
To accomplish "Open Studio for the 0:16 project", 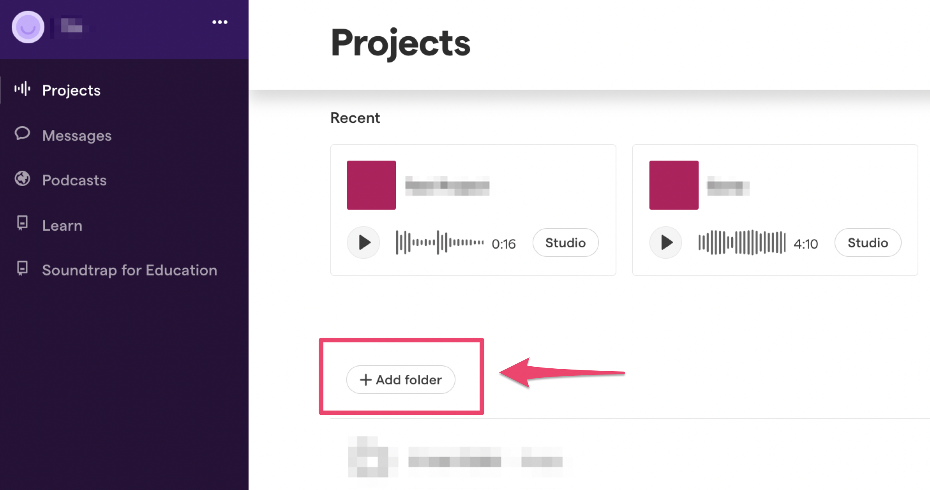I will [565, 243].
